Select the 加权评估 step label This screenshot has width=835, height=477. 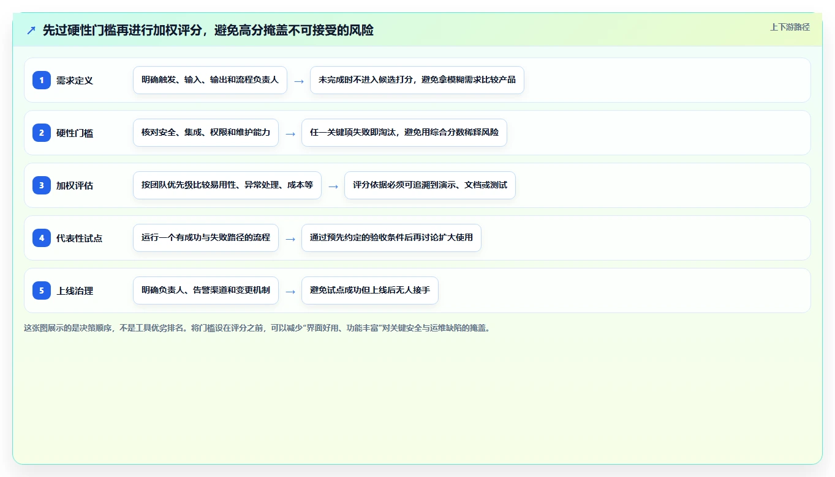tap(75, 185)
